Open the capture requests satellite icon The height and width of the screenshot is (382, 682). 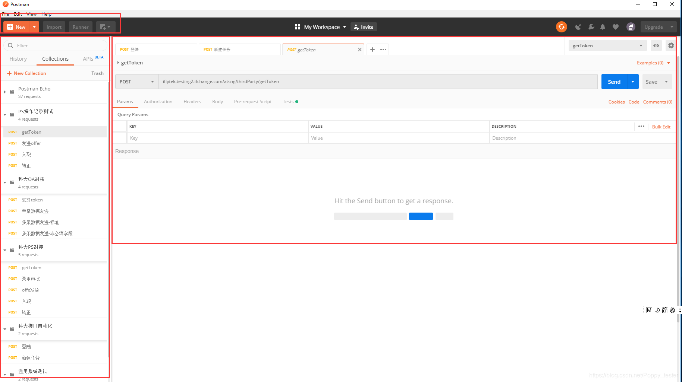(x=578, y=27)
